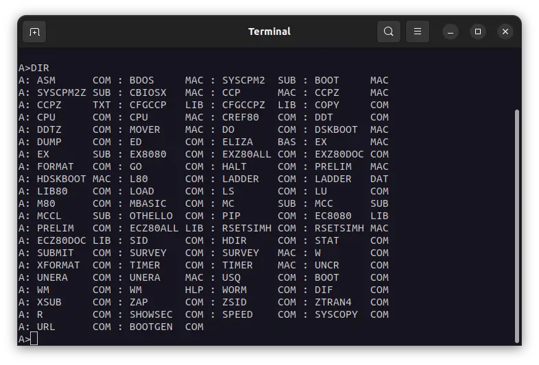
Task: Select the BOOTGEN filename
Action: tap(151, 327)
